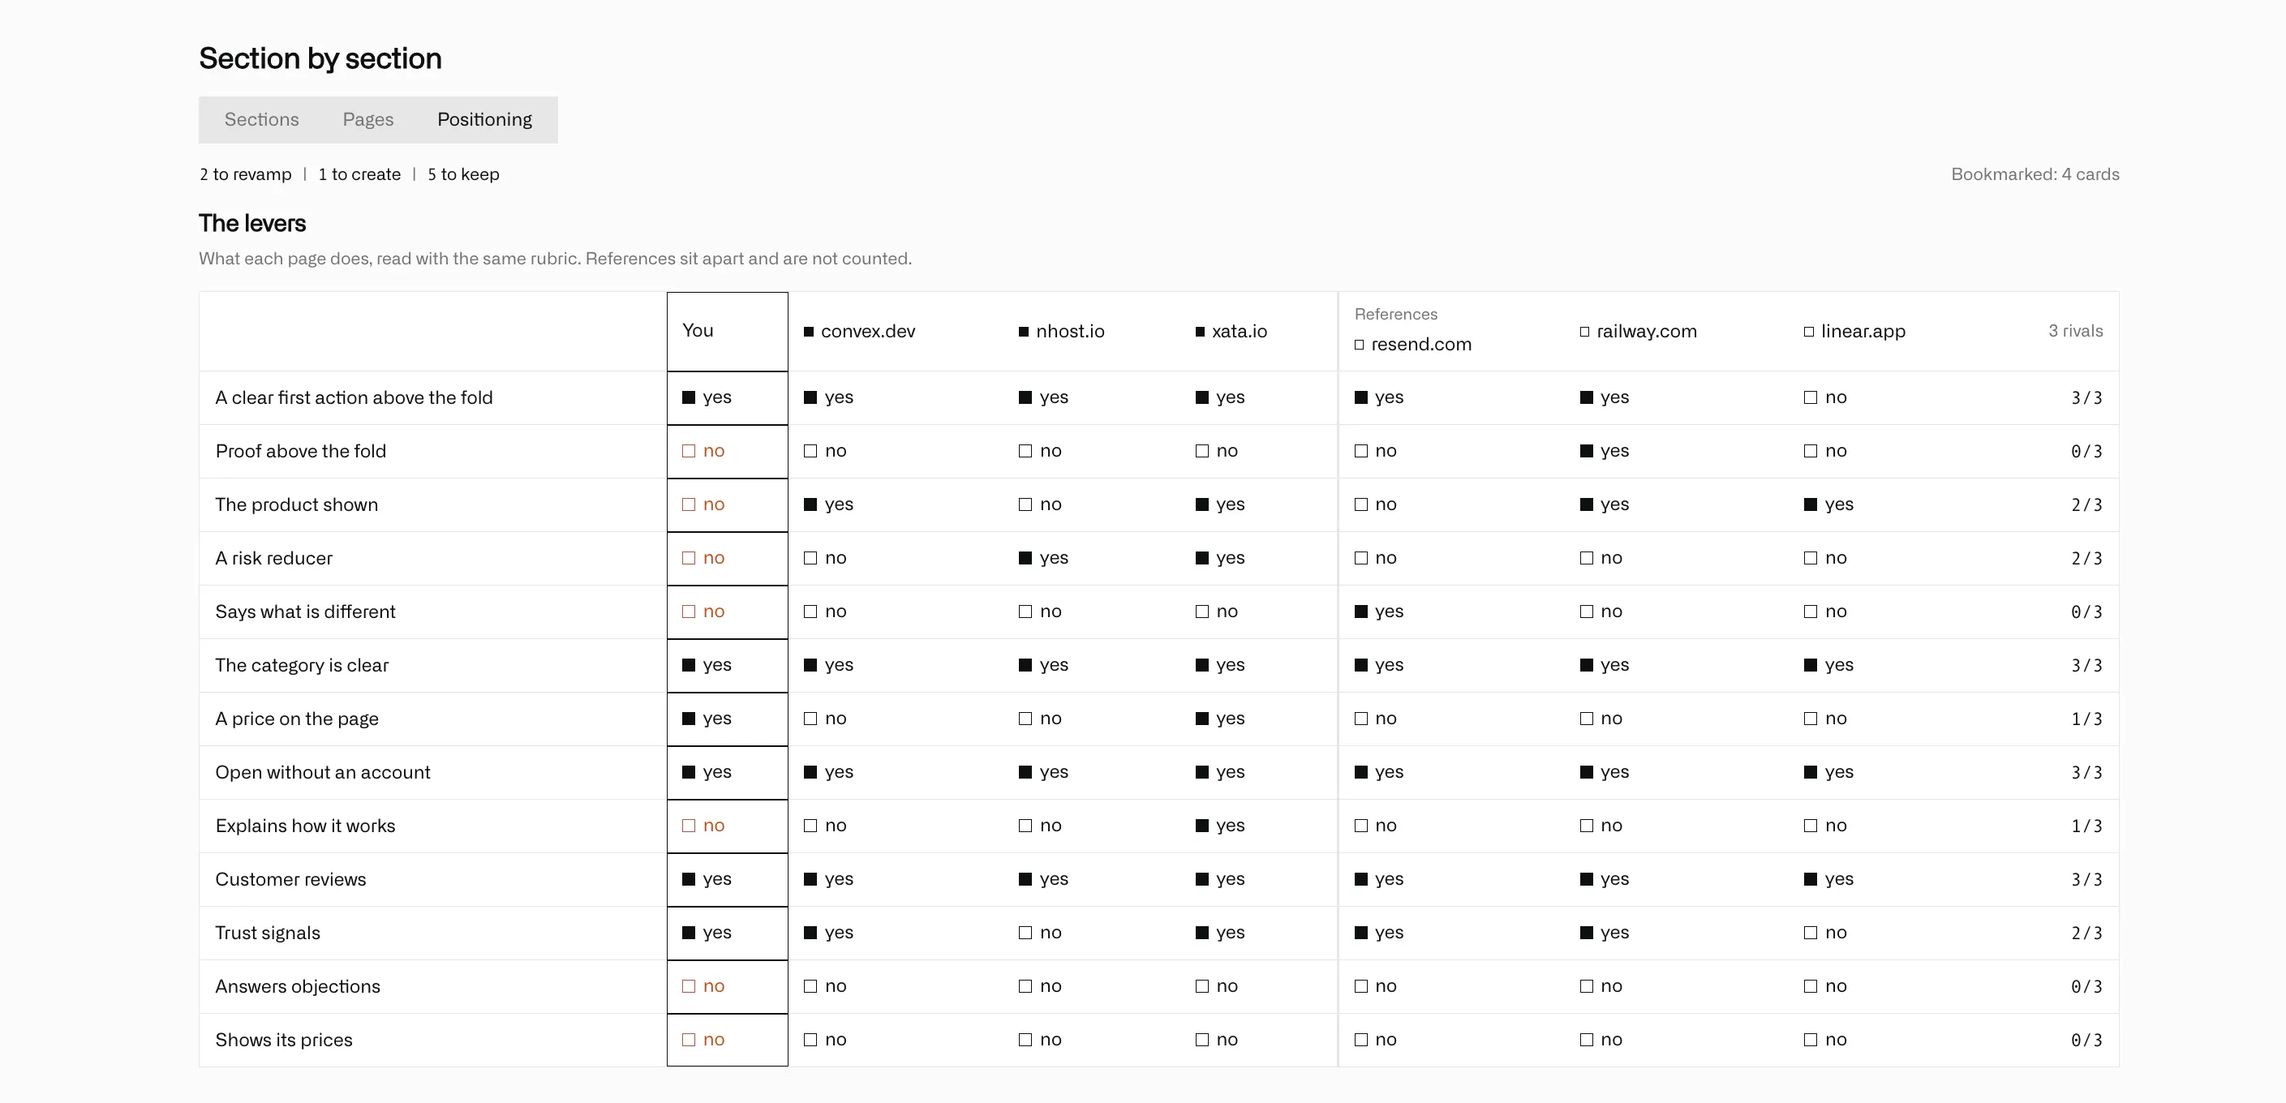Viewport: 2286px width, 1103px height.
Task: Click 'A price on the page' row label
Action: tap(296, 719)
